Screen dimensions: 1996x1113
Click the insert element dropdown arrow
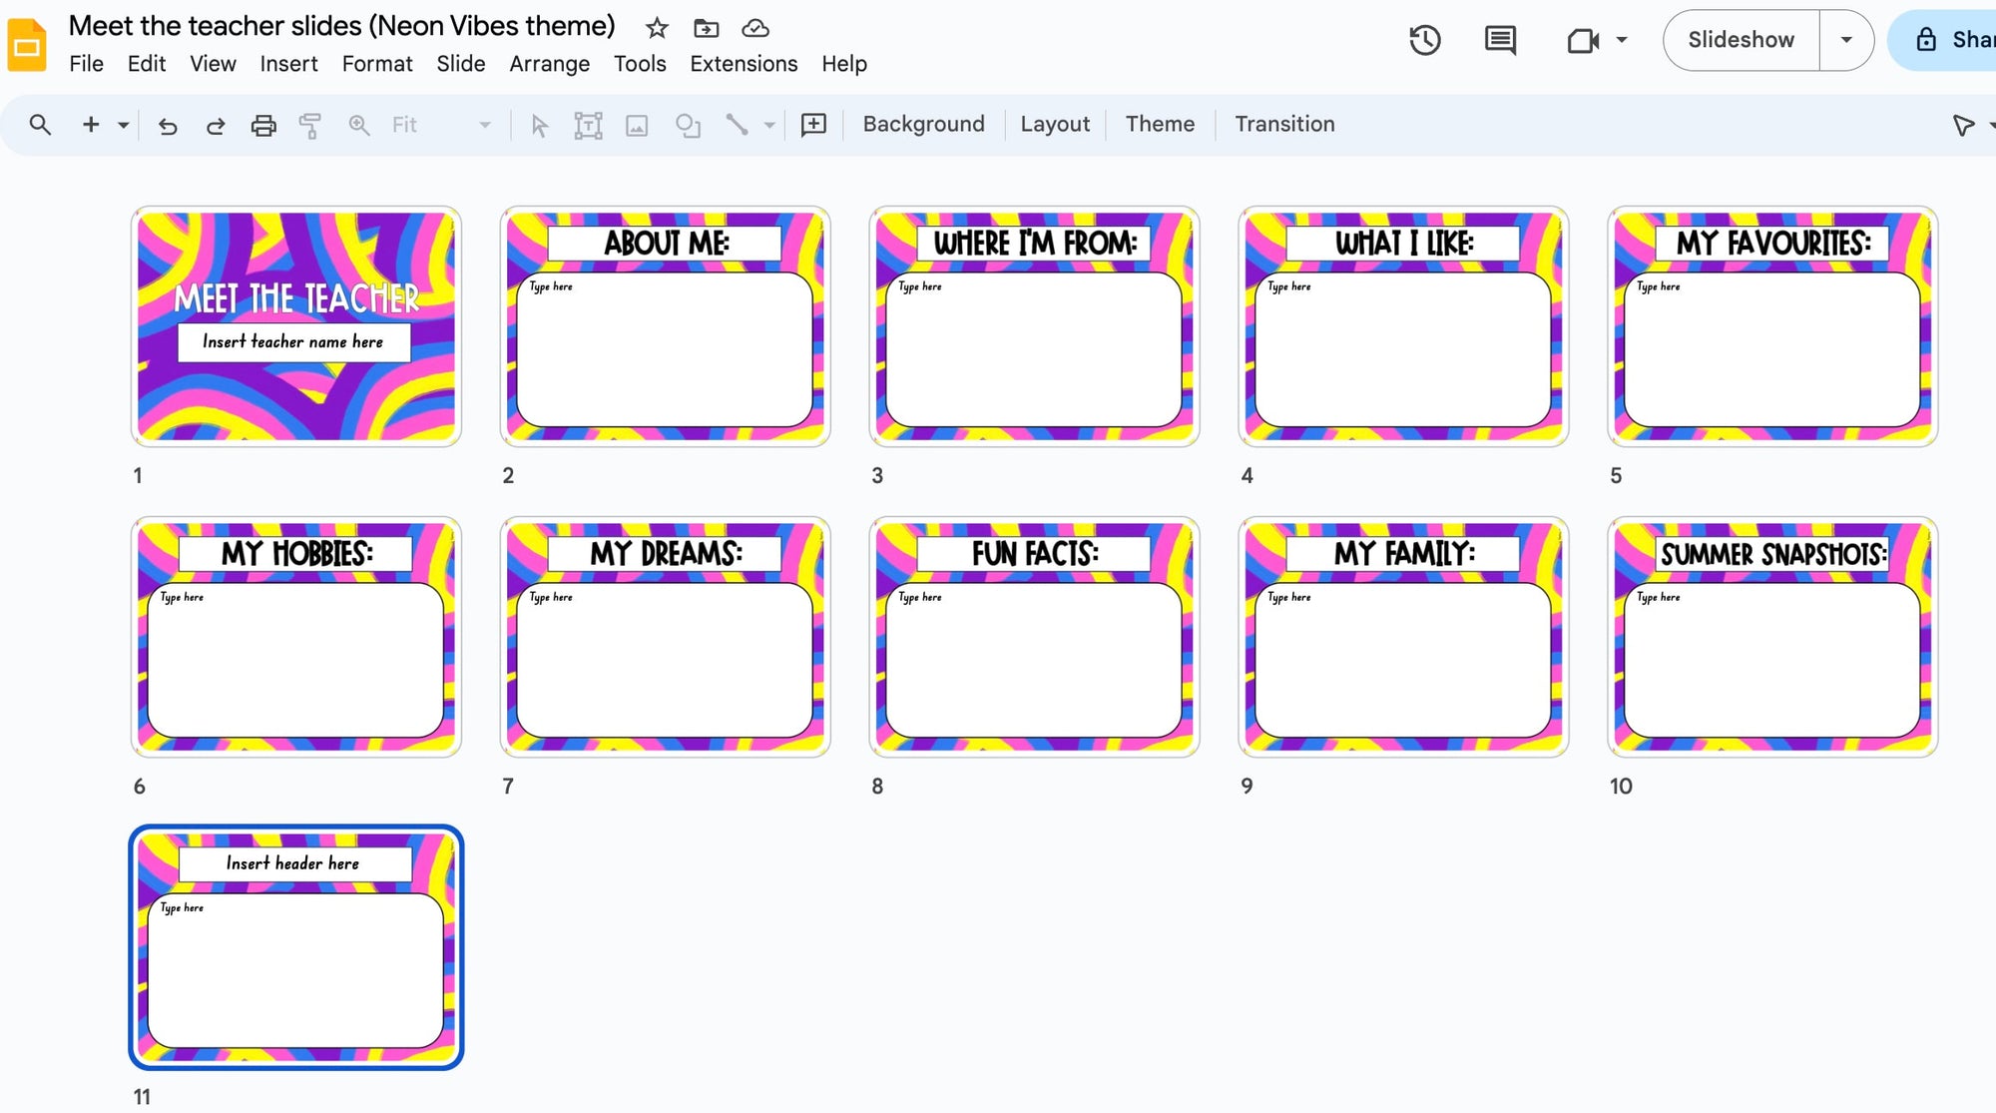pyautogui.click(x=121, y=125)
